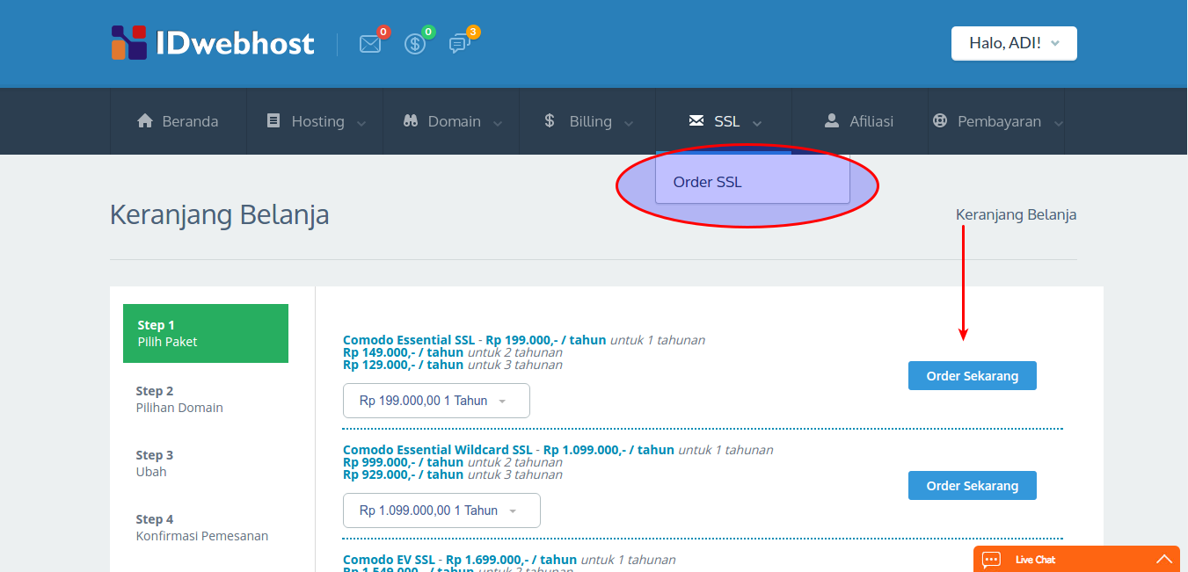Open the chat messages icon with badge 3

[x=459, y=44]
